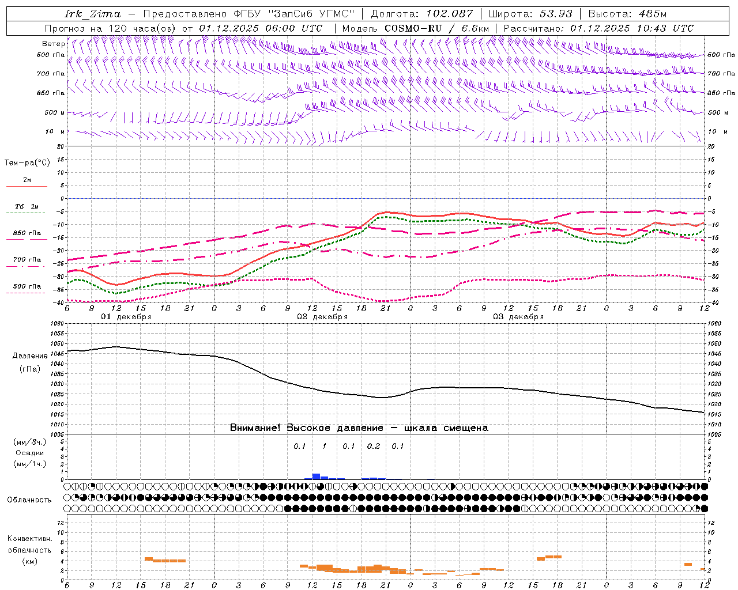This screenshot has width=738, height=590.
Task: Click left '700 гПа' wind level label
Action: (51, 74)
